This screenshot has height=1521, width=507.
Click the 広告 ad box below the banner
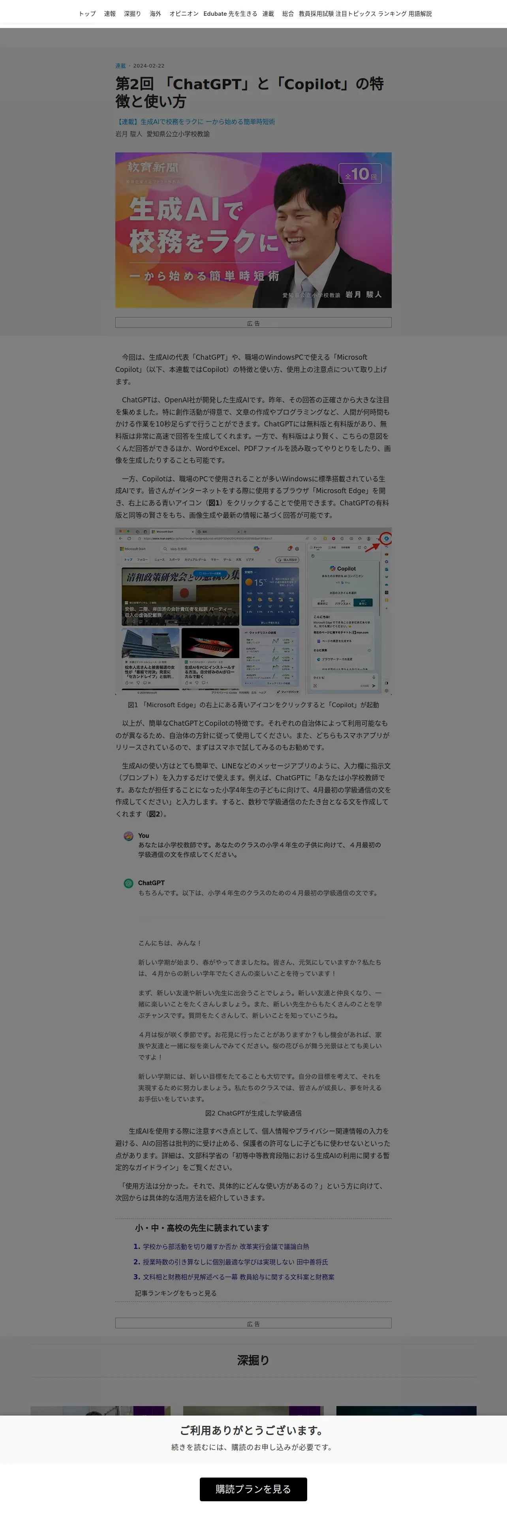click(253, 323)
